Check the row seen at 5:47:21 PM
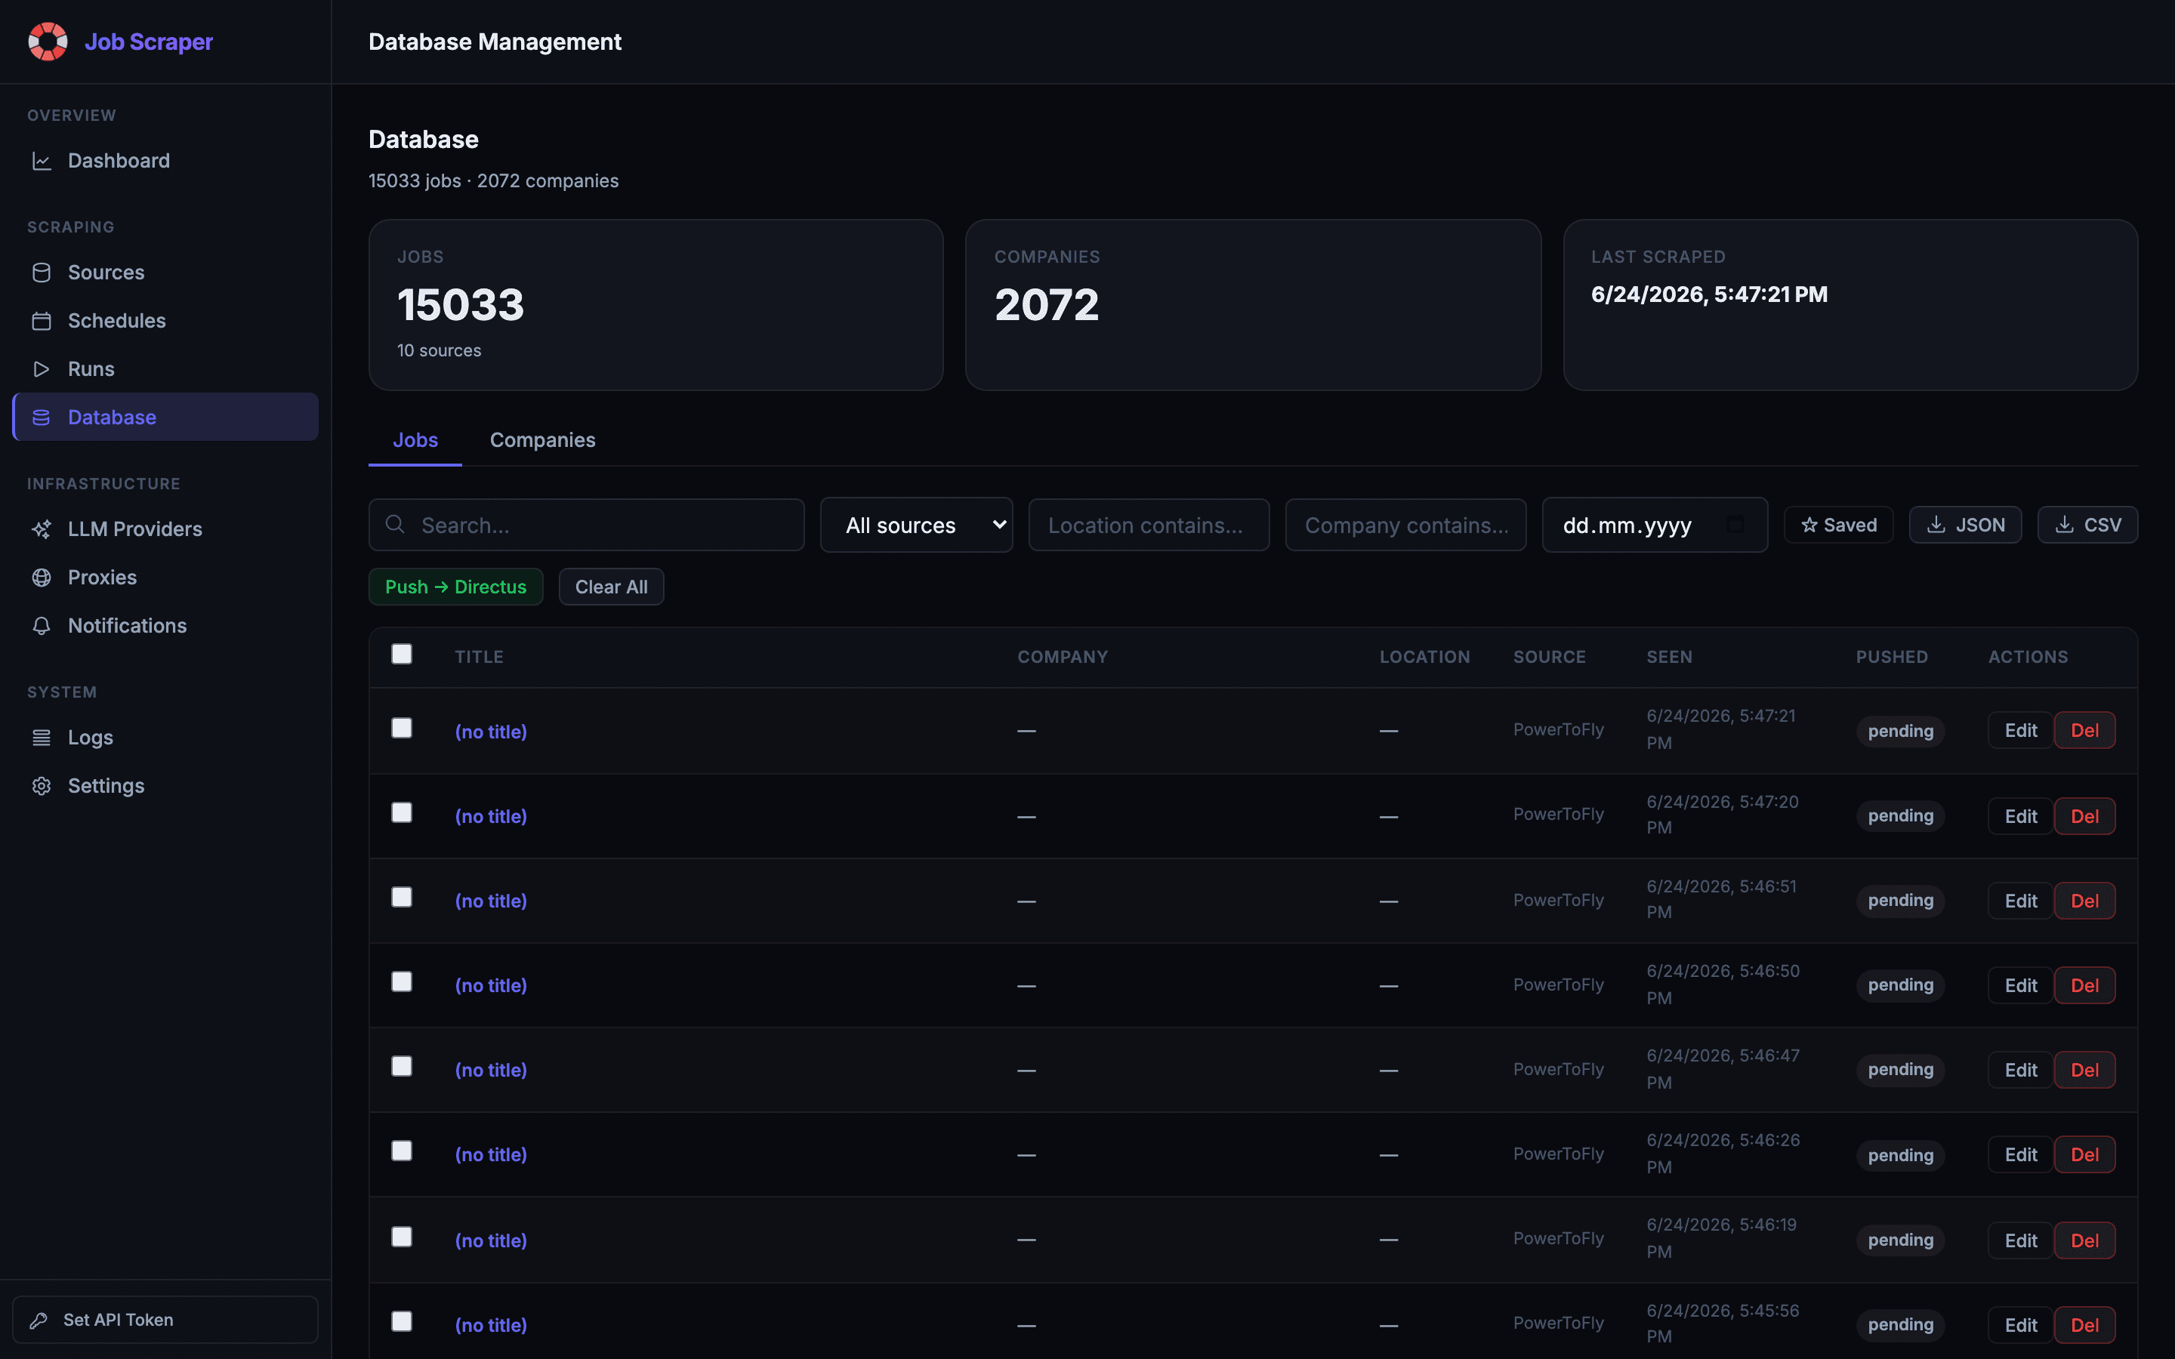 click(x=402, y=728)
